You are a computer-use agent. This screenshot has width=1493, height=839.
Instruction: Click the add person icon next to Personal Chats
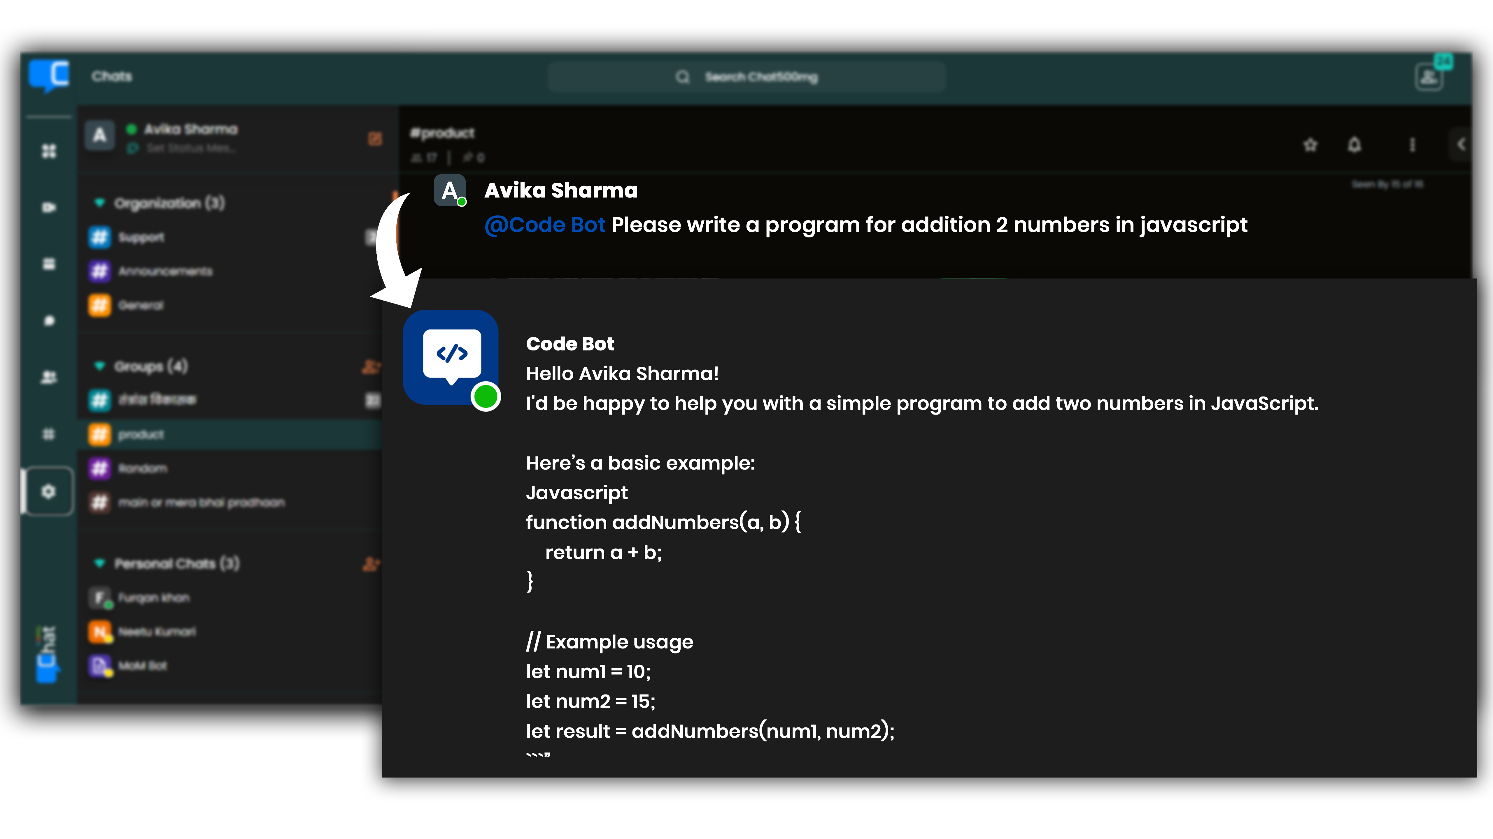coord(371,563)
